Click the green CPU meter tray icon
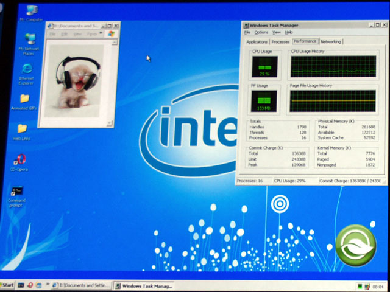 [x=360, y=287]
